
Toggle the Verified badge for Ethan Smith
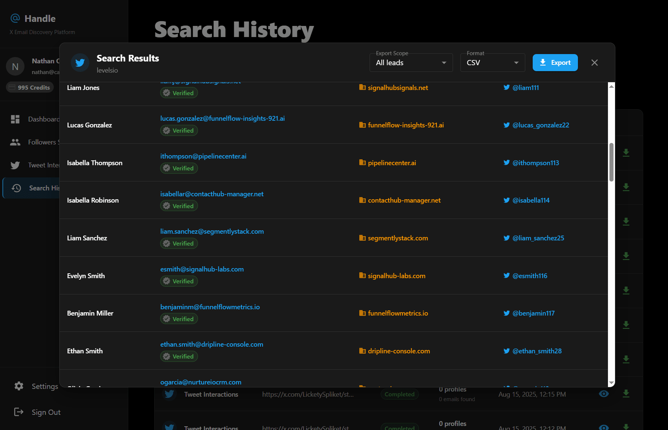(179, 356)
